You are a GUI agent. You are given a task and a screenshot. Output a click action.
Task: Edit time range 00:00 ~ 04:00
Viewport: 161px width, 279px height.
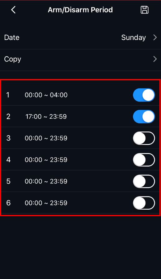[x=46, y=95]
